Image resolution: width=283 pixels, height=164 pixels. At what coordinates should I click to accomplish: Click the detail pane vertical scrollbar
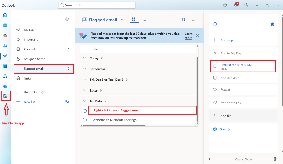click(x=282, y=61)
